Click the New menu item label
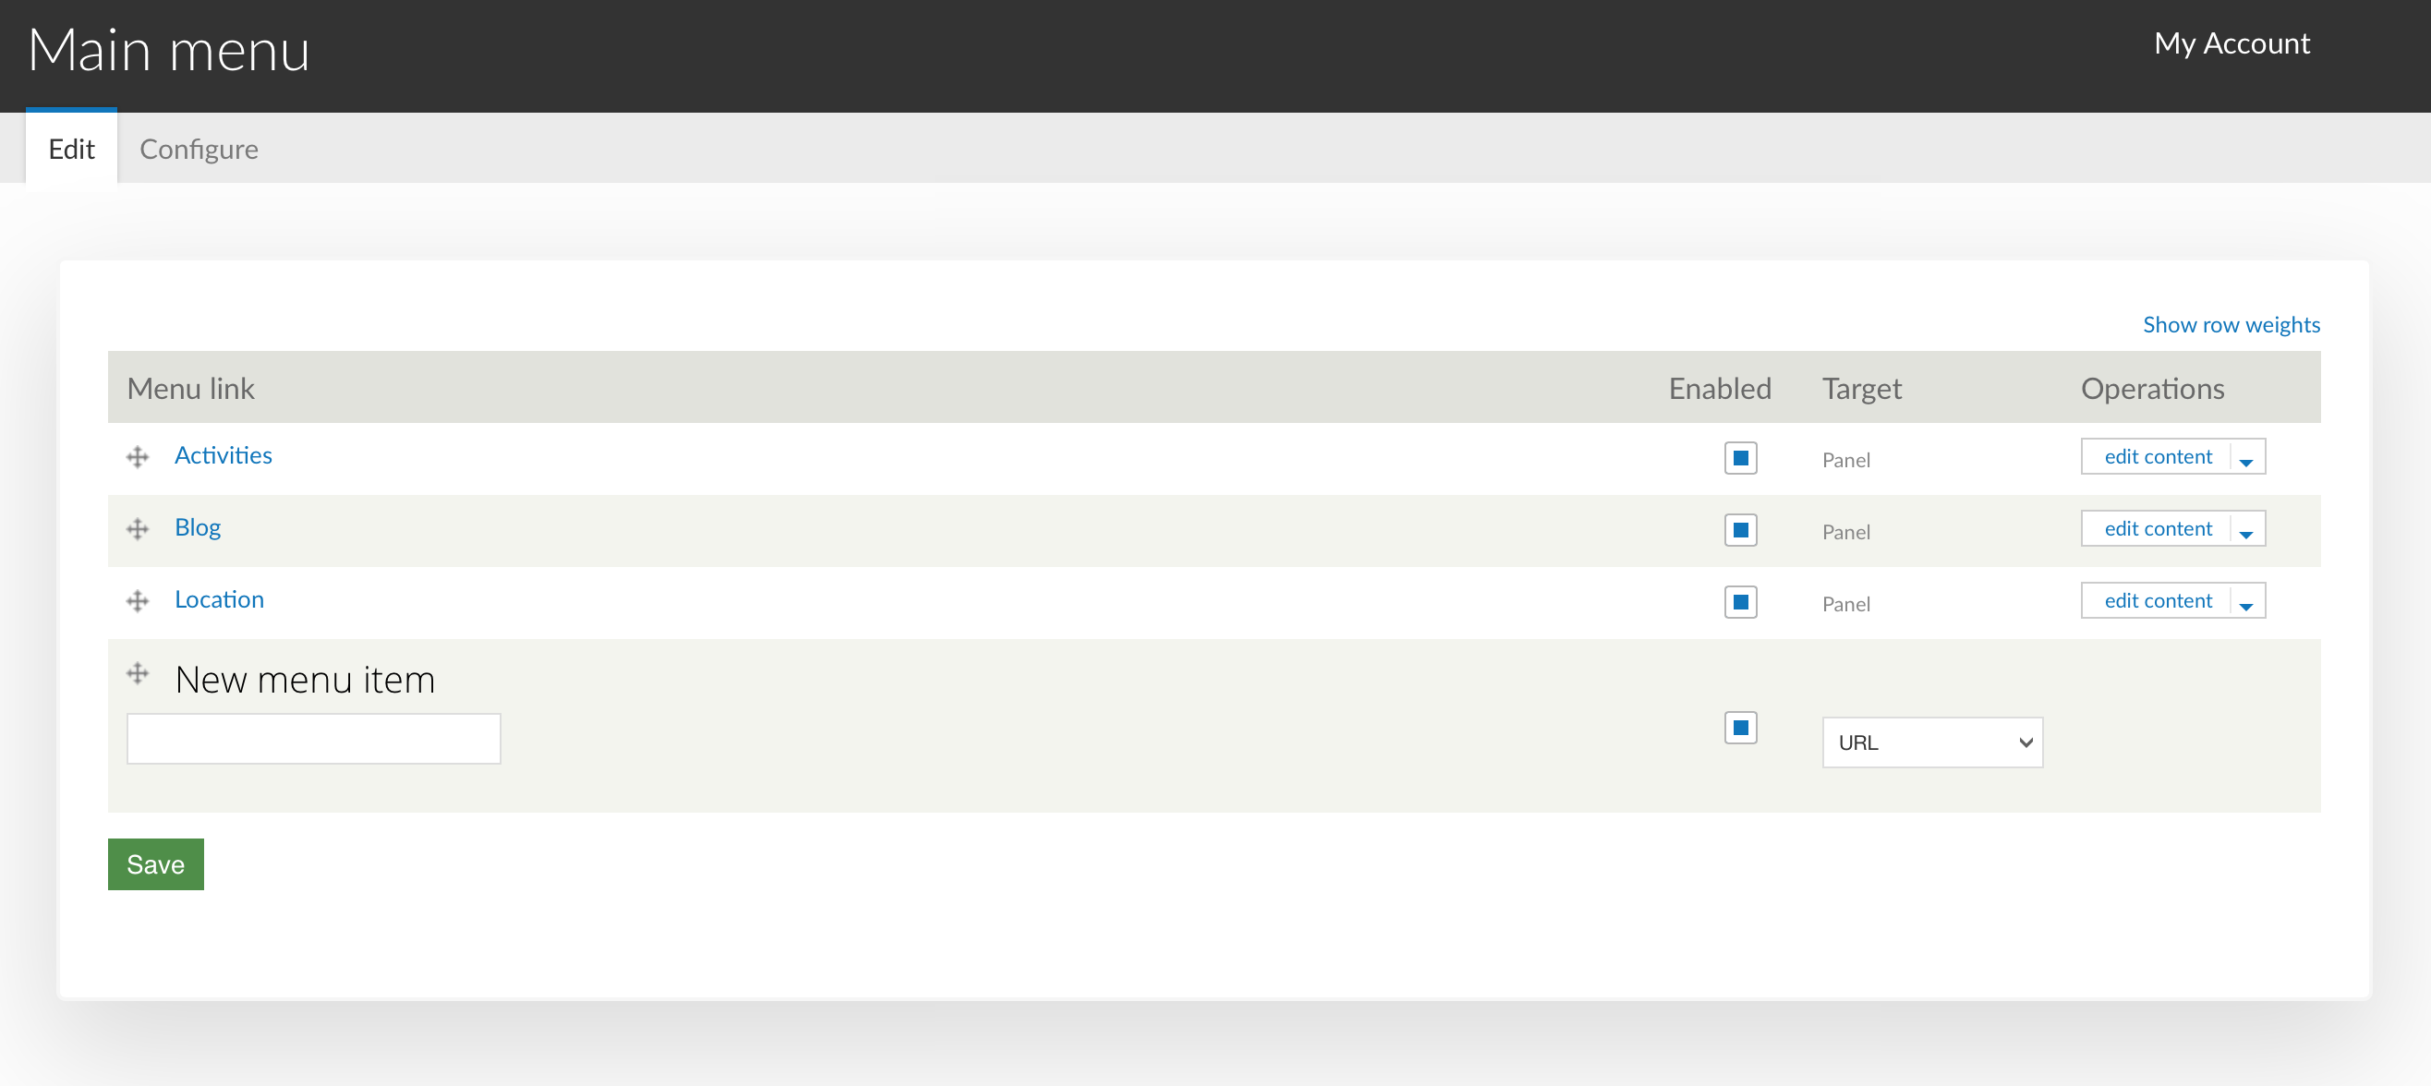 pos(305,680)
